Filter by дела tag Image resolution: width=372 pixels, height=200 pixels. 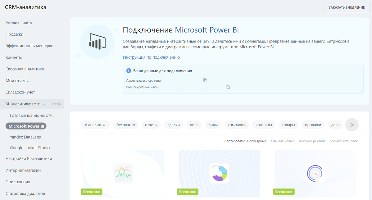click(335, 125)
